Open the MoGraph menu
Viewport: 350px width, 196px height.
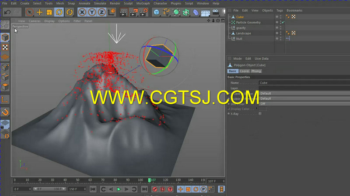(143, 3)
